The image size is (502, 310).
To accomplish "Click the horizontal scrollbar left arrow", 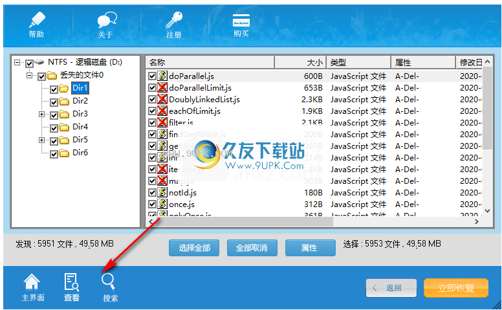I will point(151,221).
